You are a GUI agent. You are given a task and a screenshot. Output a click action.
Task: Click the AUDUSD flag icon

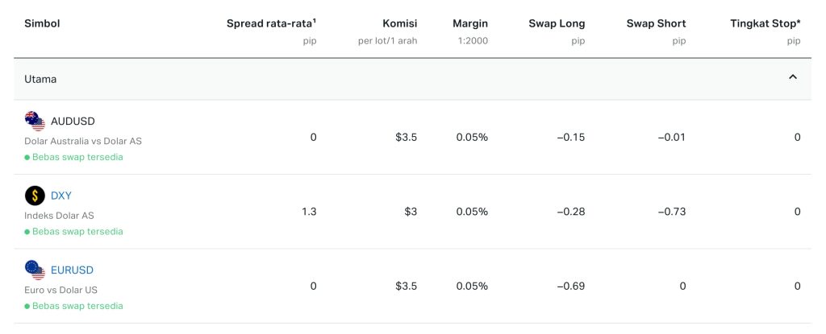pos(35,122)
